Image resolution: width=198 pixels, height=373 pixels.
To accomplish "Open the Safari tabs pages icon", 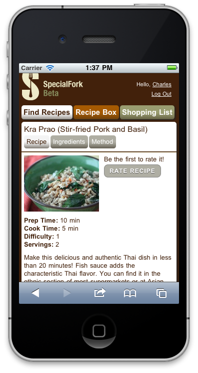I will click(161, 293).
